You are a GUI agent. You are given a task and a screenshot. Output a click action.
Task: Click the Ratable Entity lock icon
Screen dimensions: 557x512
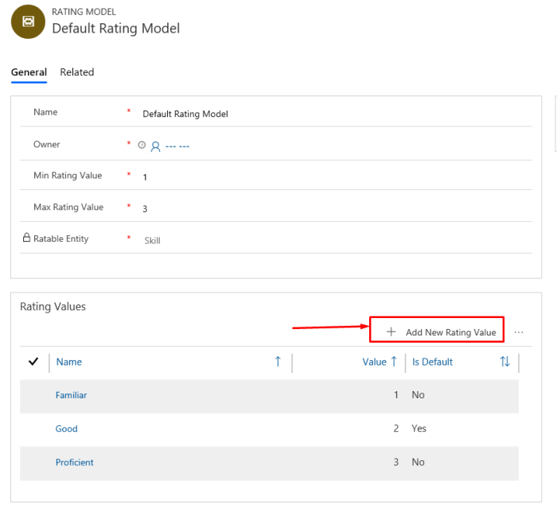(26, 238)
